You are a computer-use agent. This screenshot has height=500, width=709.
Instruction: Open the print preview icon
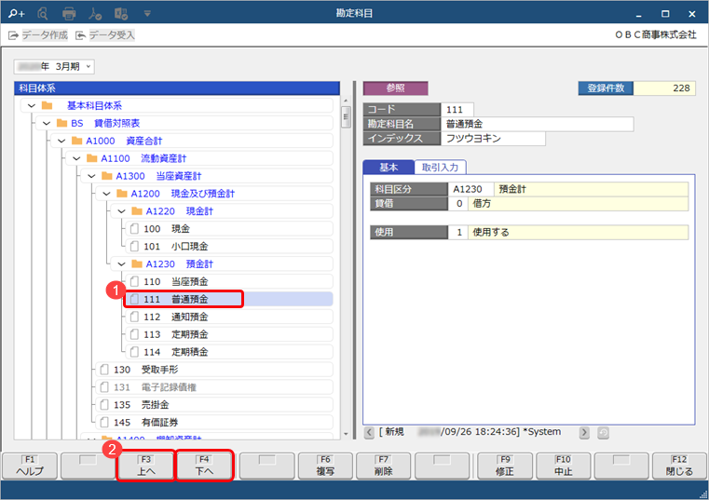tap(43, 14)
